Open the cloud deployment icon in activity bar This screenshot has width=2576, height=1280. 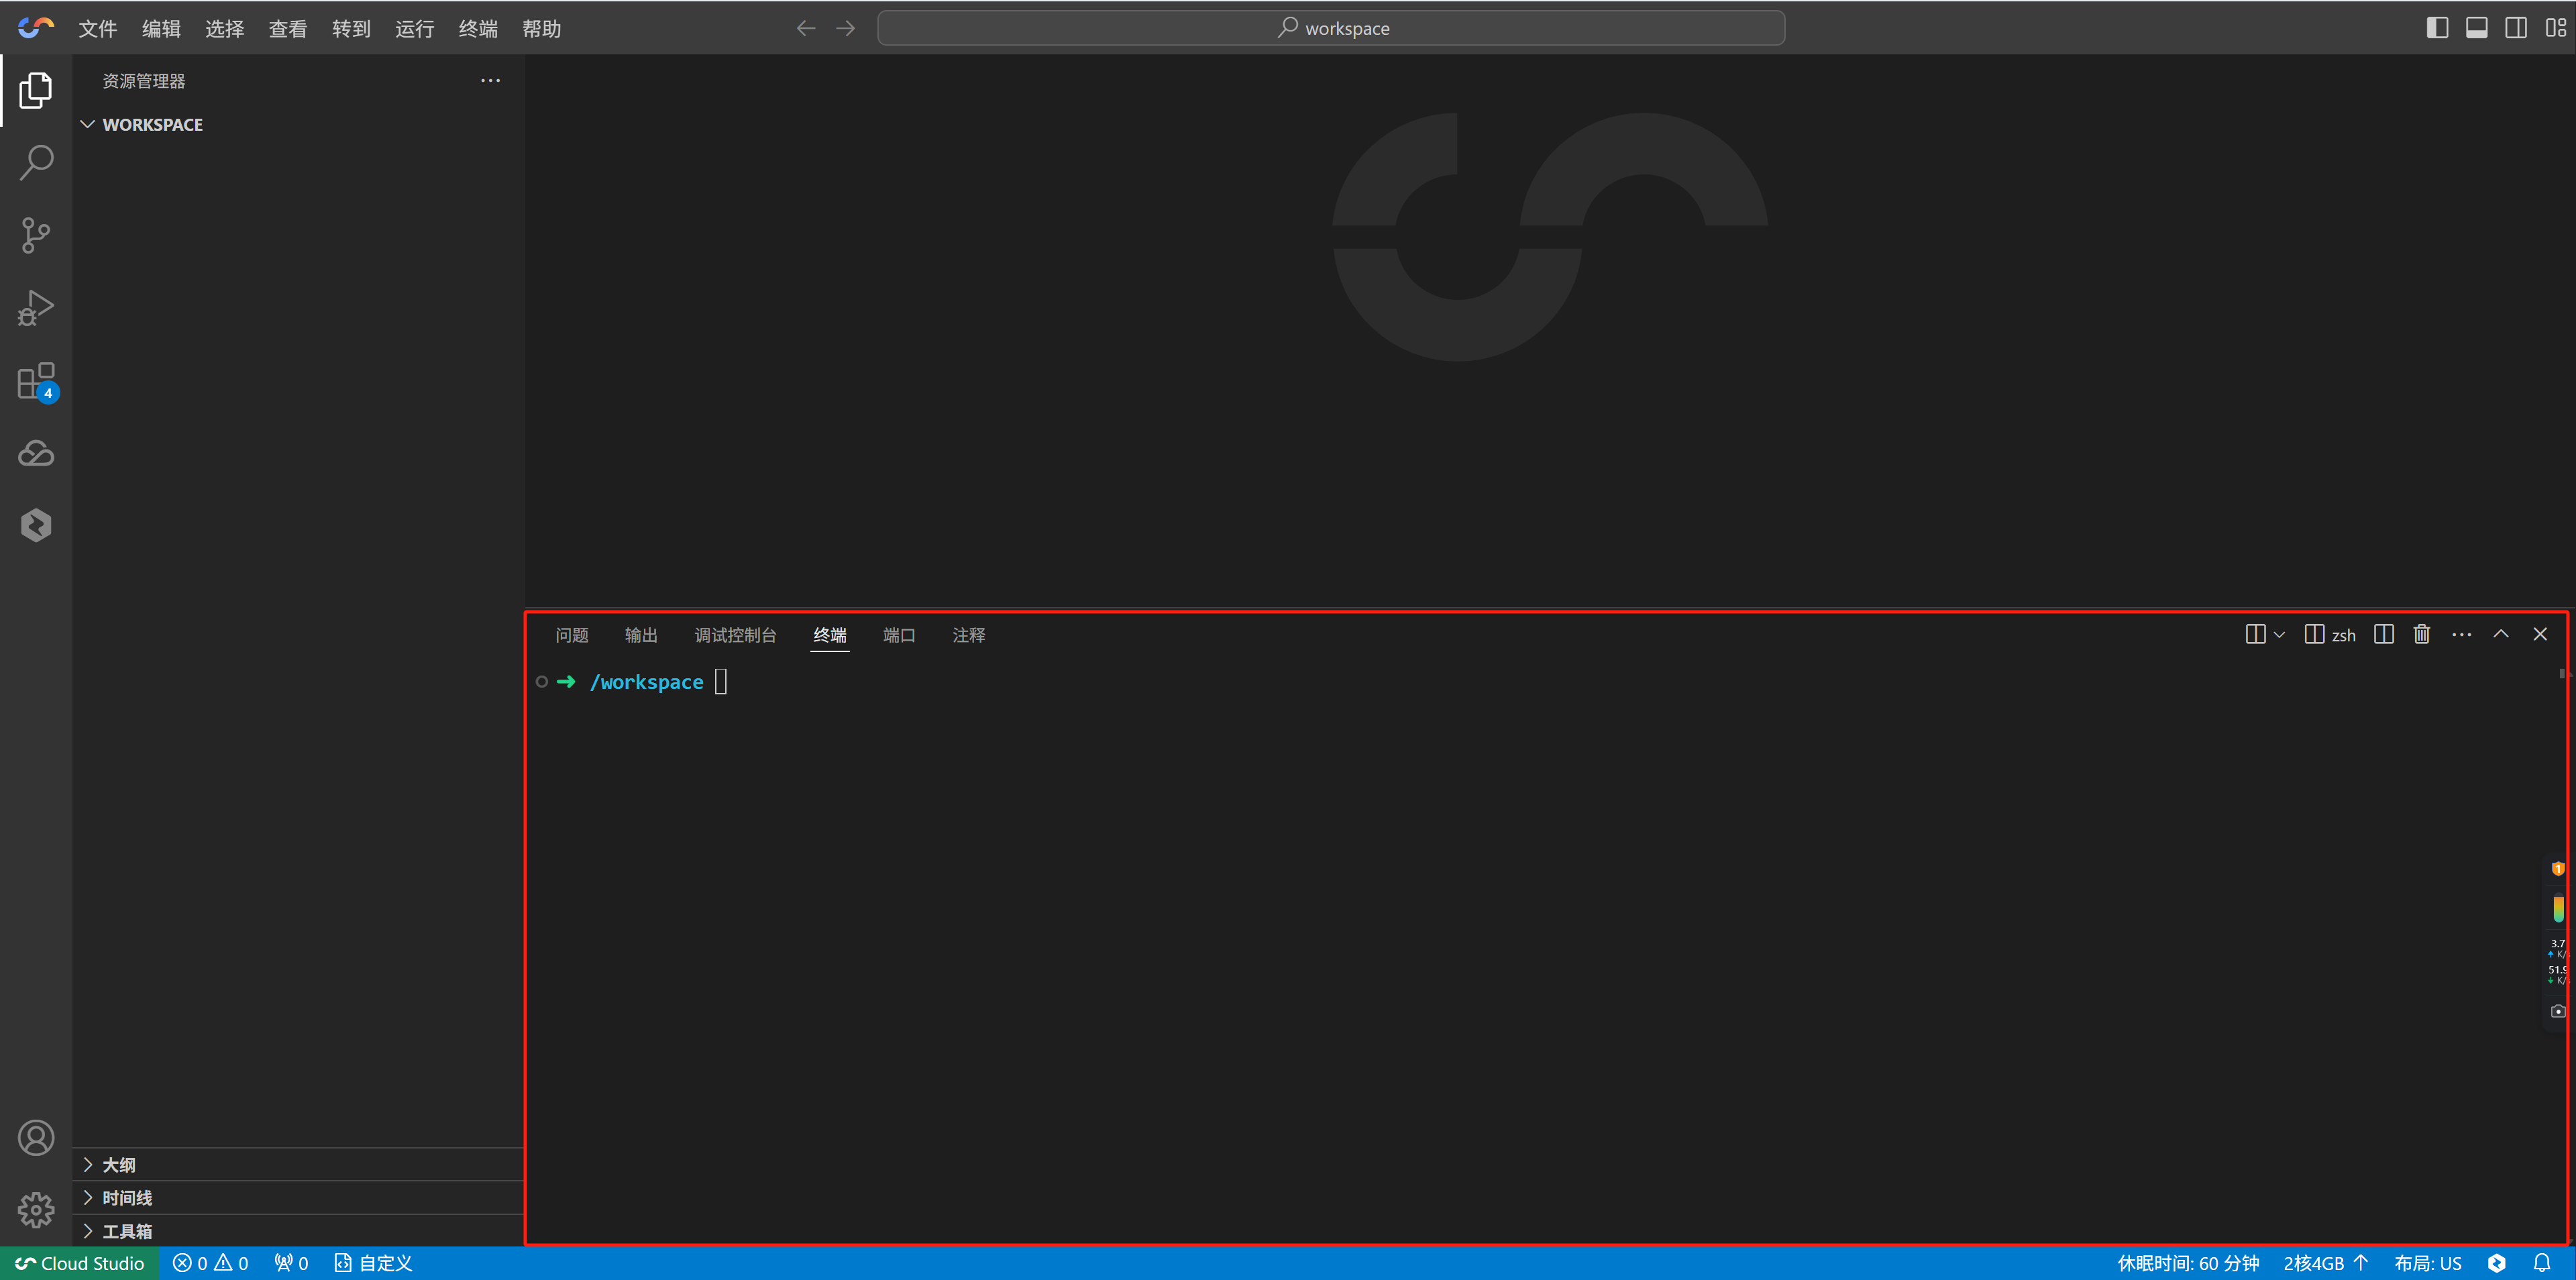pyautogui.click(x=36, y=453)
